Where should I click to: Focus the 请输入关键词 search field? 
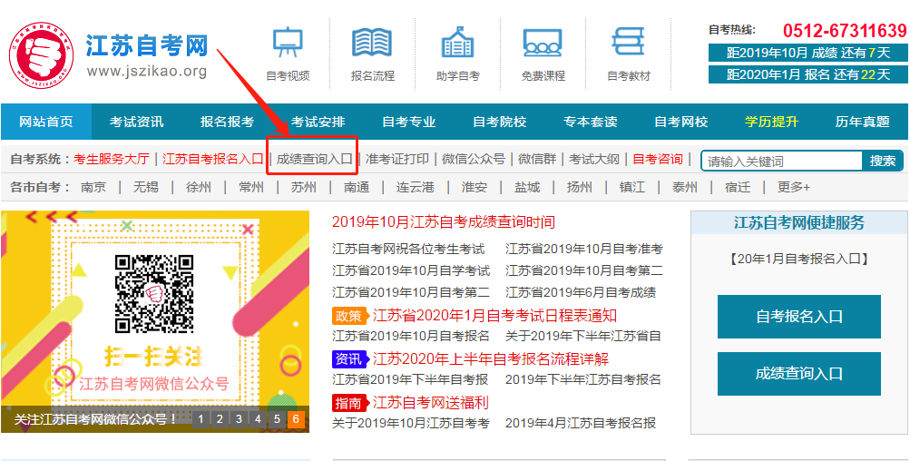coord(782,161)
